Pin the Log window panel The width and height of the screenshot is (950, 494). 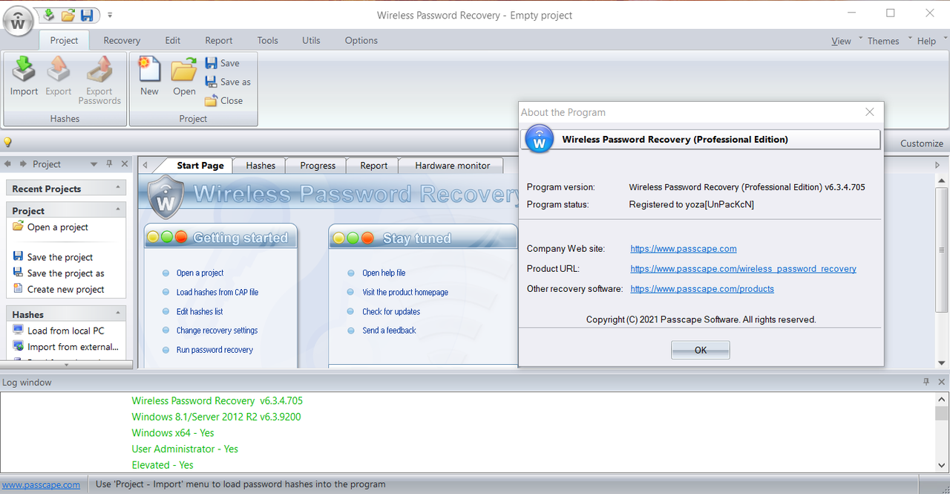click(926, 382)
